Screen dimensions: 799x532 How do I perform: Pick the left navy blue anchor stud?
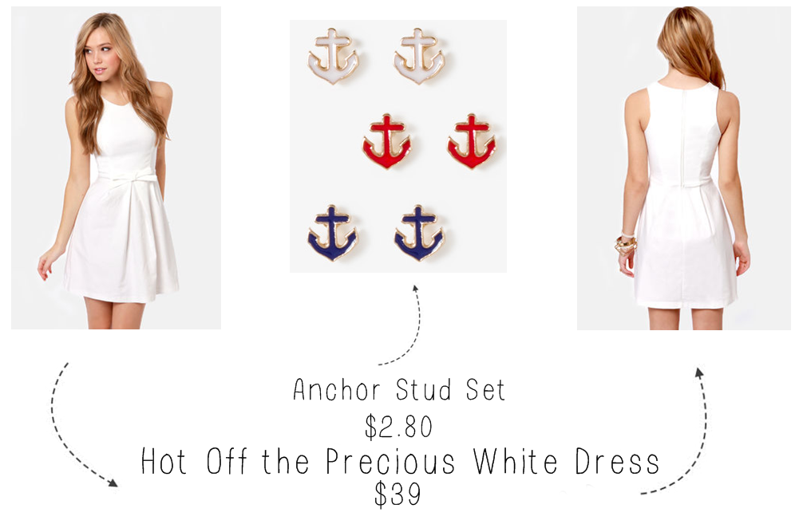(x=333, y=233)
